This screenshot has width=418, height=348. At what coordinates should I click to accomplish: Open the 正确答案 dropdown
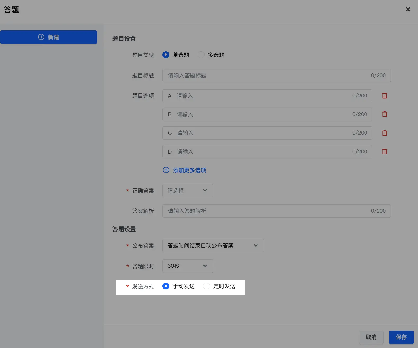pyautogui.click(x=188, y=191)
